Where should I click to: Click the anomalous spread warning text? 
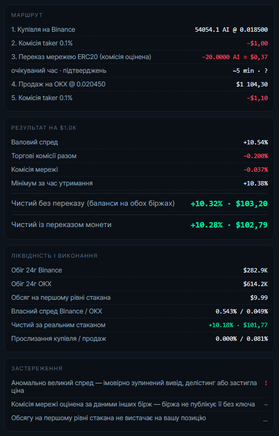click(134, 387)
